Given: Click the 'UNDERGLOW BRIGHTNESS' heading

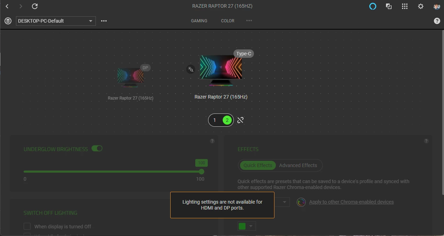Looking at the screenshot, I should click(56, 149).
